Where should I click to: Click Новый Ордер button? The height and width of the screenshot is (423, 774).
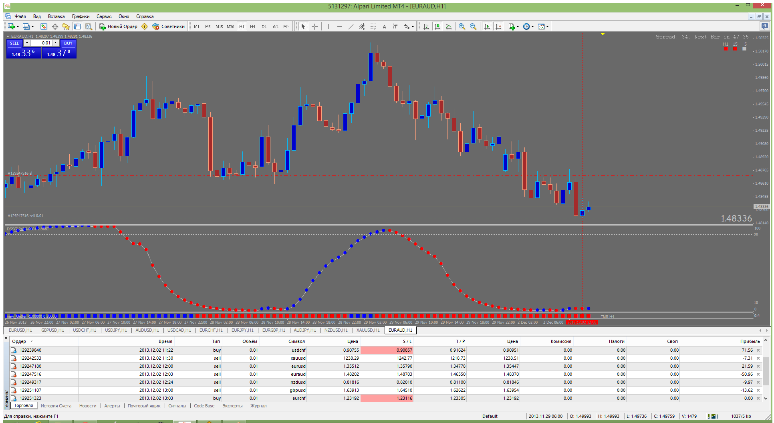119,26
